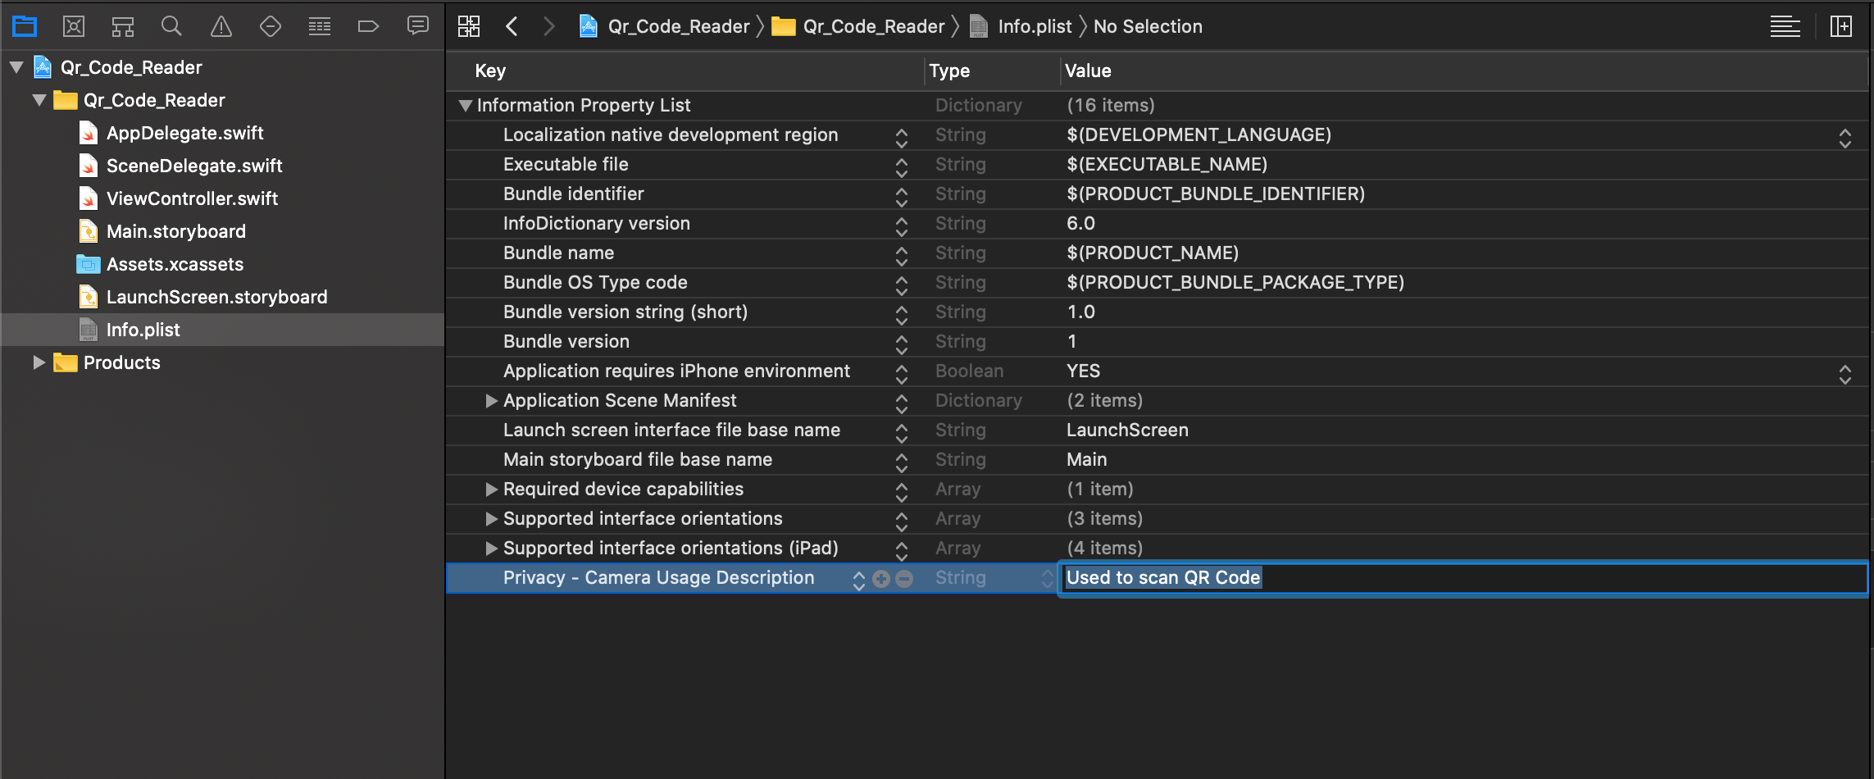1874x779 pixels.
Task: Open the related items grid menu icon
Action: point(469,26)
